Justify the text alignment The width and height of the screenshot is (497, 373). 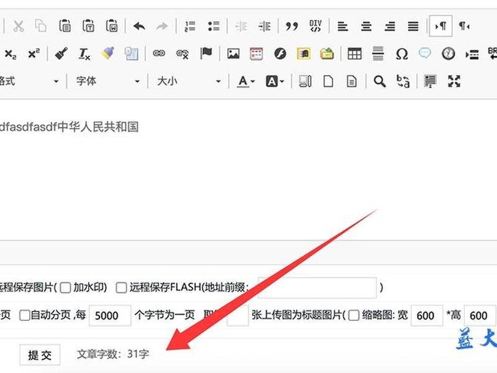coord(413,26)
